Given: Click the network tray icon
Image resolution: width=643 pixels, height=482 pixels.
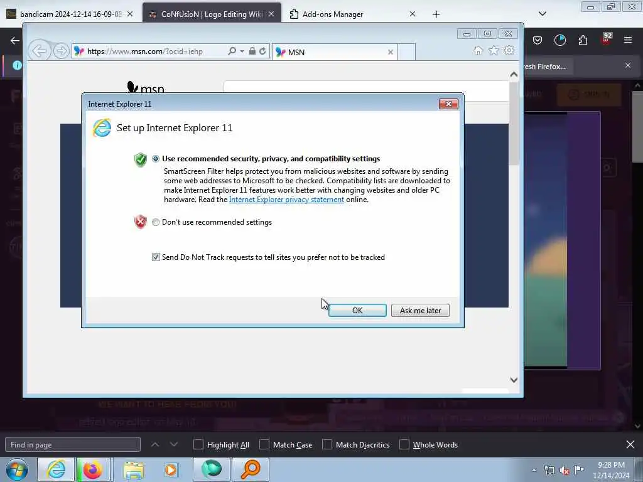Looking at the screenshot, I should click(x=549, y=471).
